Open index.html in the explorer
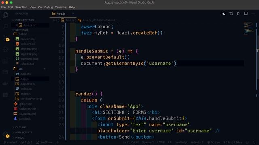Viewport: 259px width, 145px height. tap(25, 44)
